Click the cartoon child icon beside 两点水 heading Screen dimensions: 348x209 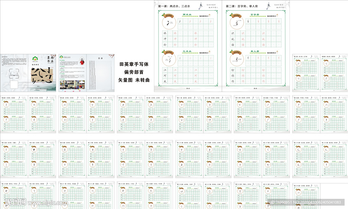[x=209, y=16]
